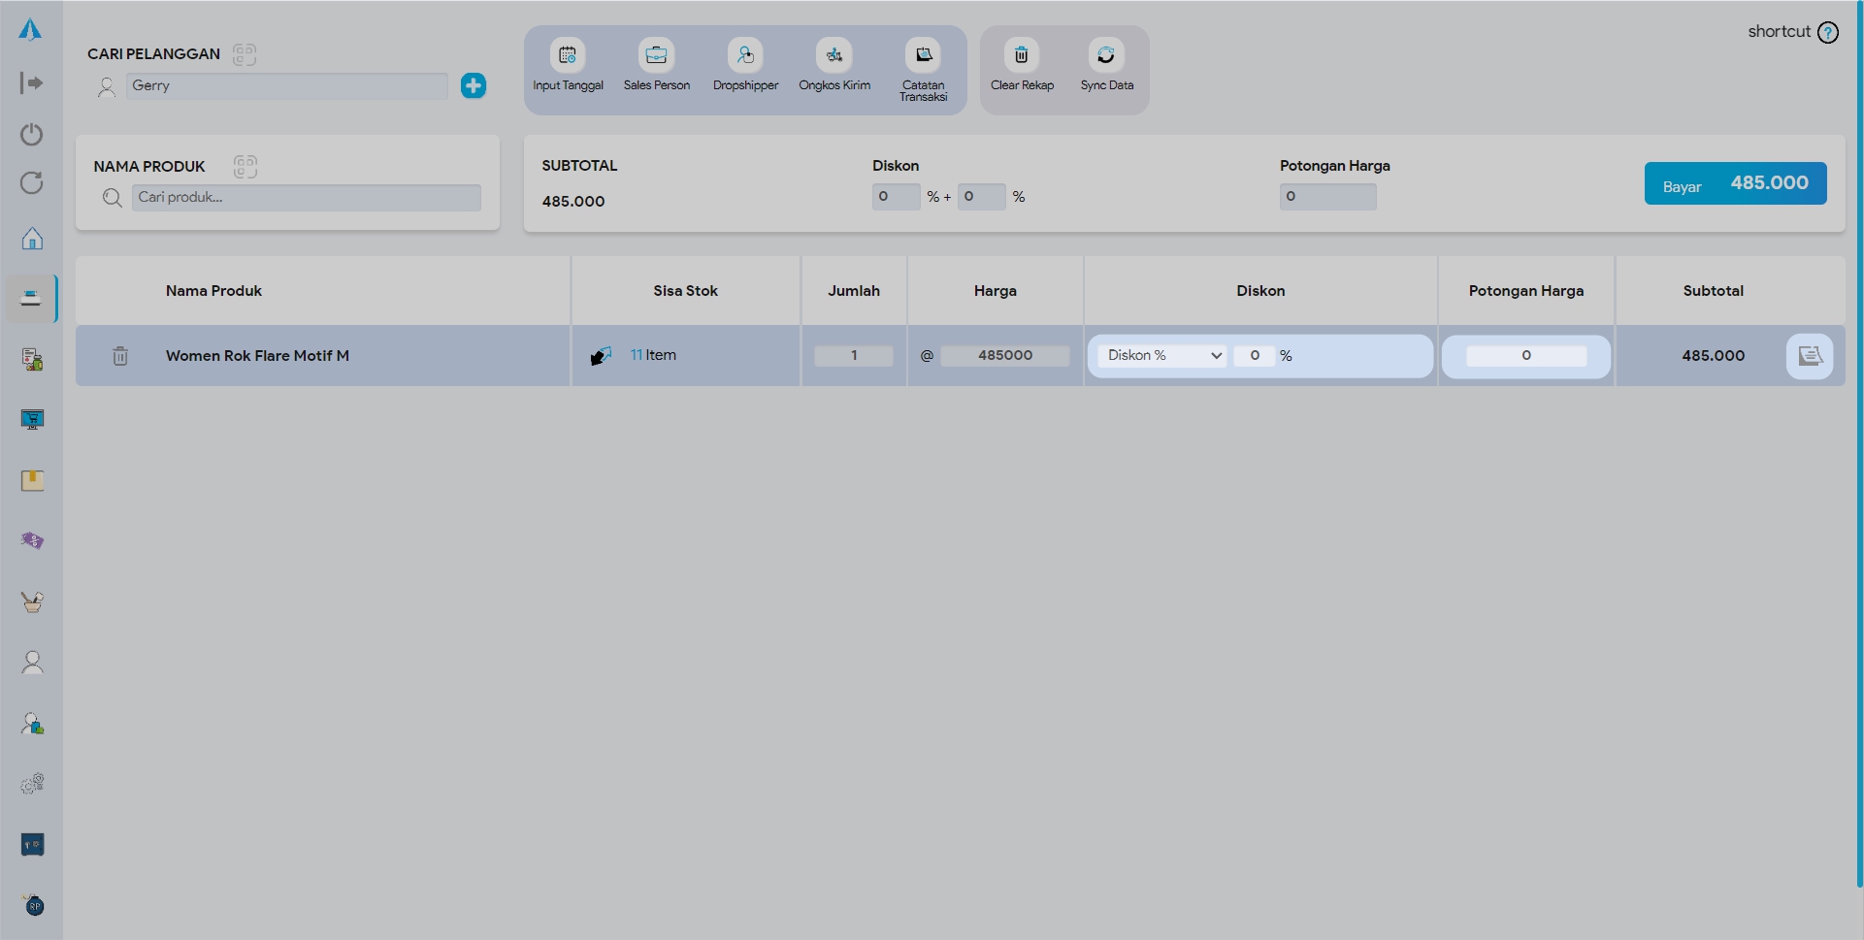Click the Jumlah quantity field
The image size is (1864, 940).
[853, 356]
